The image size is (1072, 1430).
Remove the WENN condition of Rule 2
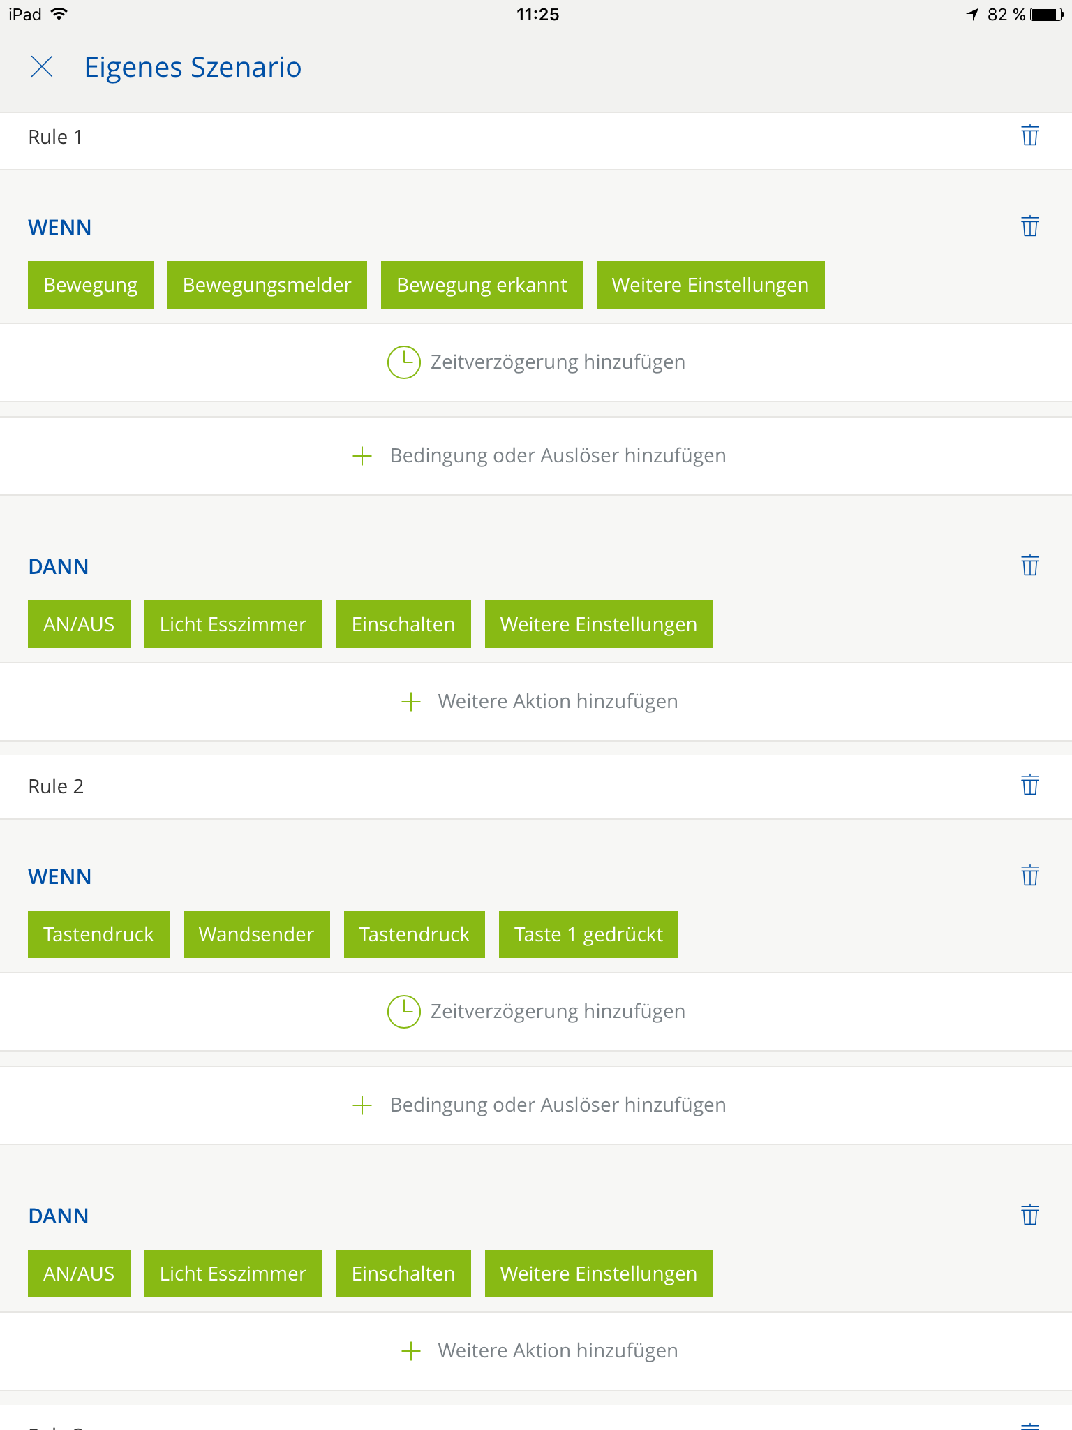[x=1029, y=876]
